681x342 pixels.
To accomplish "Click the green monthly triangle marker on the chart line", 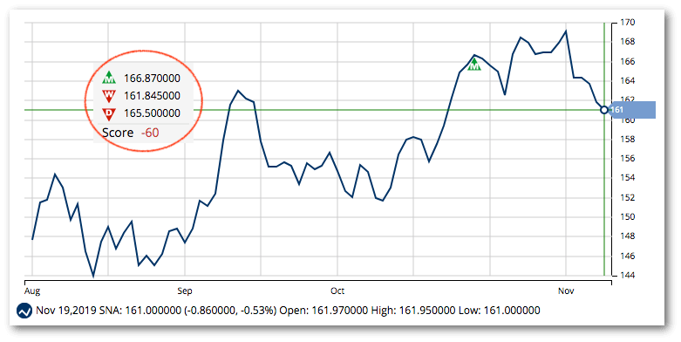I will tap(474, 65).
